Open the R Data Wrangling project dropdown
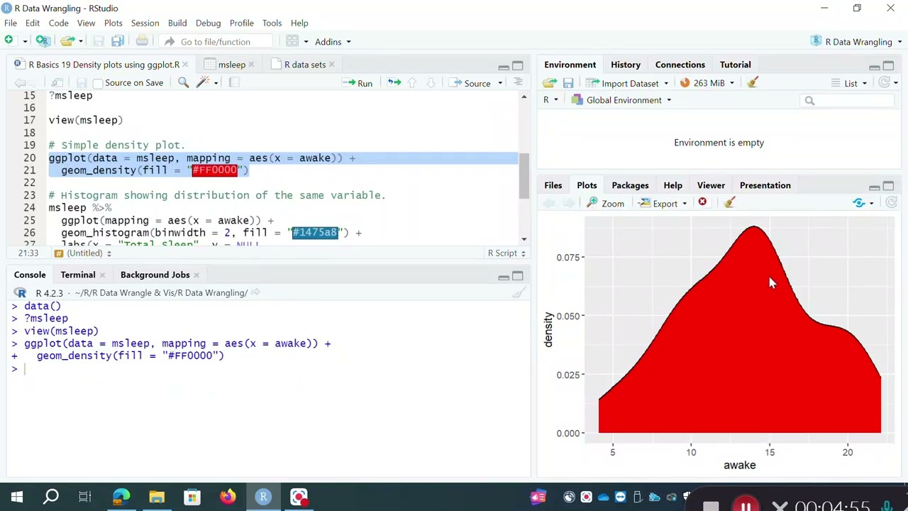The image size is (908, 511). 858,42
